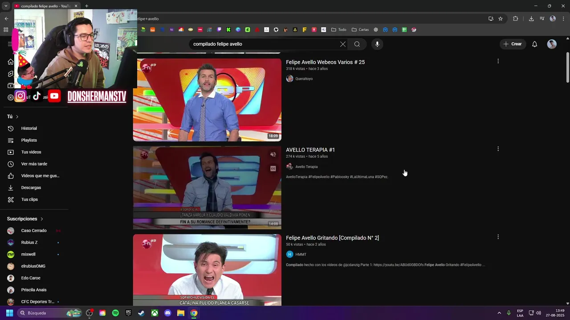This screenshot has height=320, width=570.
Task: Open Discord from the taskbar
Action: 167,313
